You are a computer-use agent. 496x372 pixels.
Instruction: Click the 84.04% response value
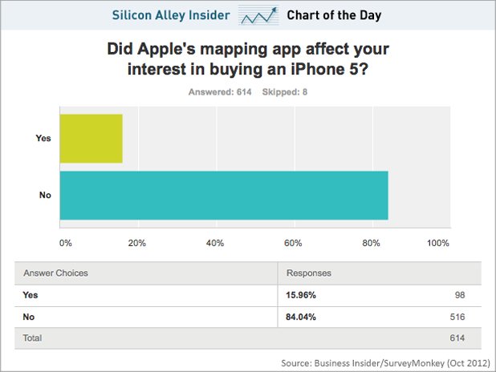point(301,317)
